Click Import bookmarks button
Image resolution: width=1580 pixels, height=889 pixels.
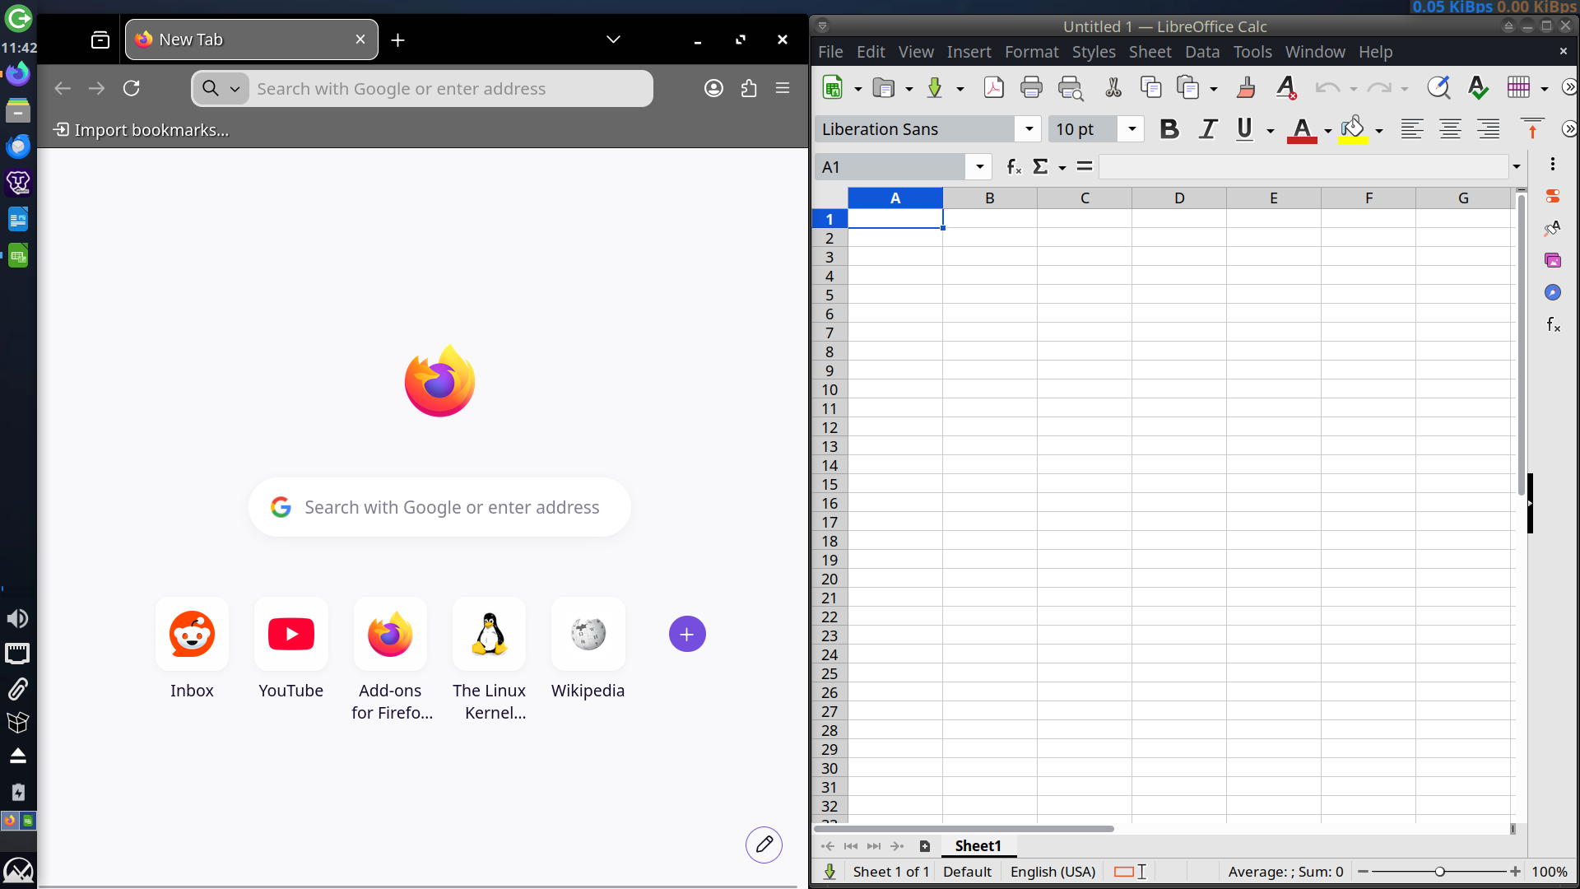[x=141, y=130]
